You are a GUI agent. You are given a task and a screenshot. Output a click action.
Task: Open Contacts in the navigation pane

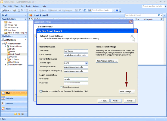pos(14,104)
